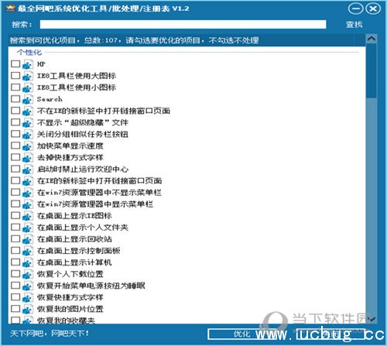Tick the Search checkbox

click(15, 98)
